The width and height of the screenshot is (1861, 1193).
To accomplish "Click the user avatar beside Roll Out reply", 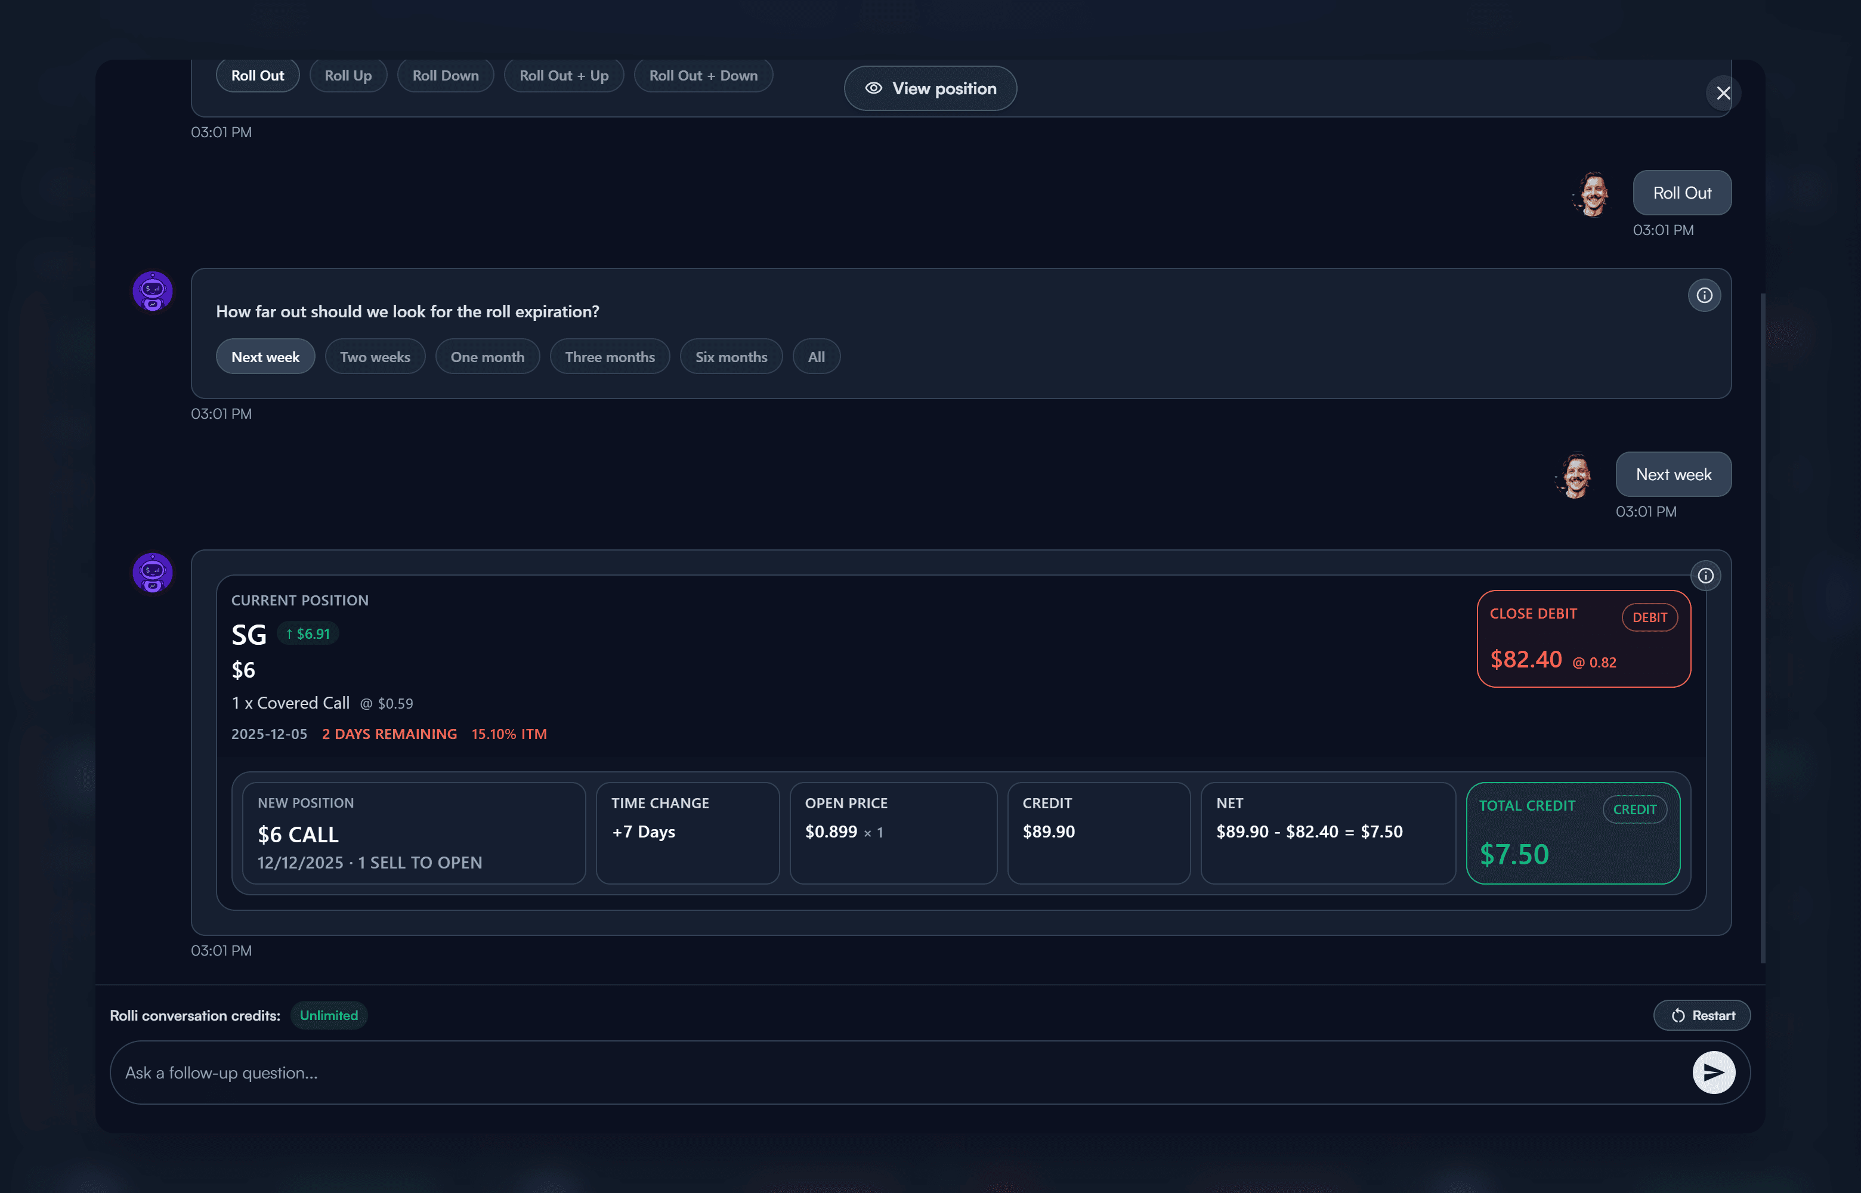I will pos(1591,195).
